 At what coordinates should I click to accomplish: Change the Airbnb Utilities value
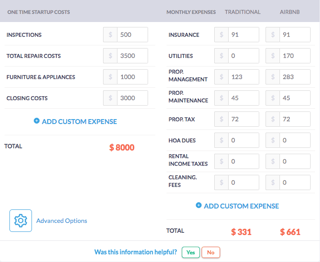[294, 56]
